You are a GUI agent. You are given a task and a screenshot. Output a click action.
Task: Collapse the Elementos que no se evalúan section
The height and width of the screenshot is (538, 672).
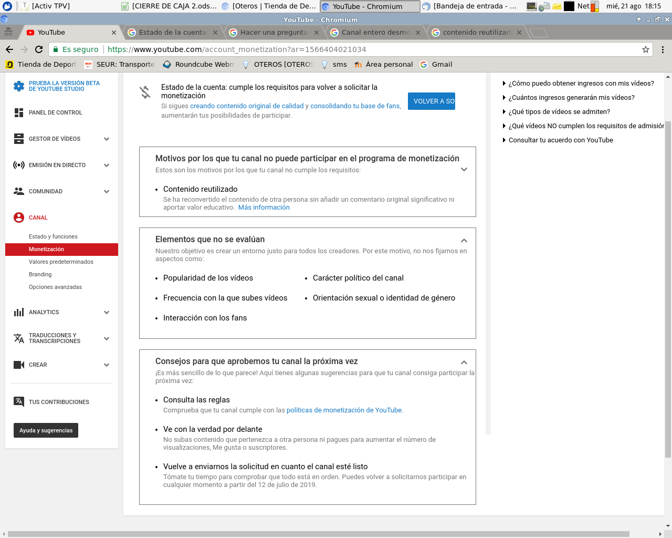tap(464, 241)
